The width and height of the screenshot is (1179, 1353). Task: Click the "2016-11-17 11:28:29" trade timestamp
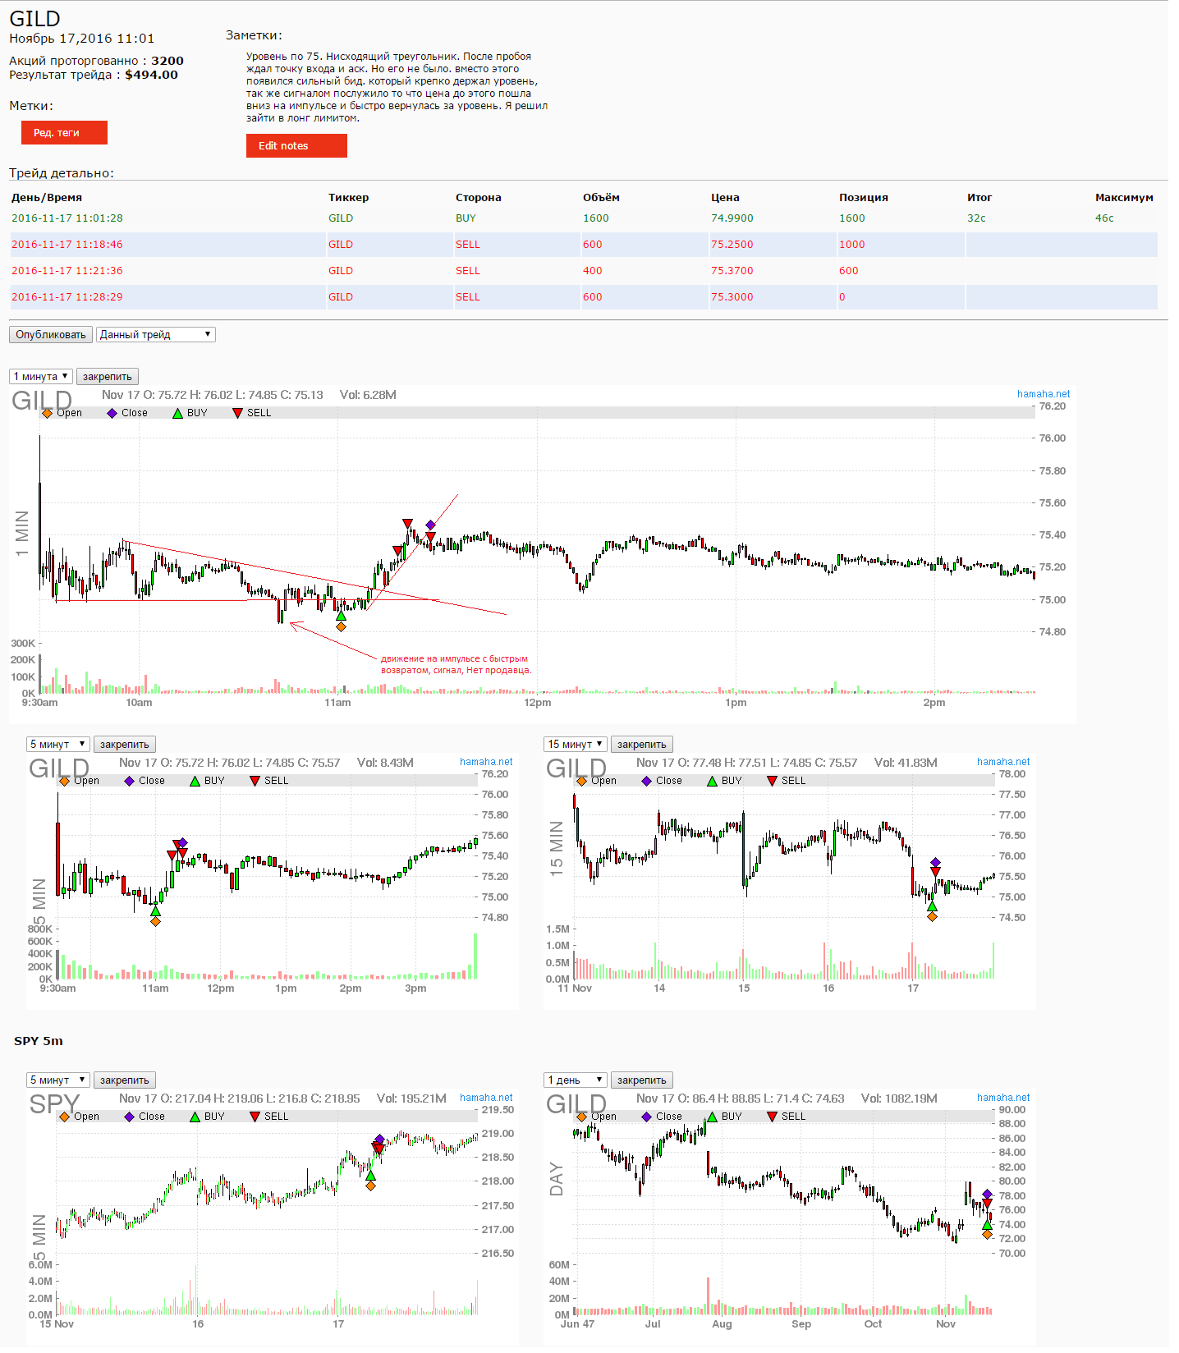[x=67, y=297]
